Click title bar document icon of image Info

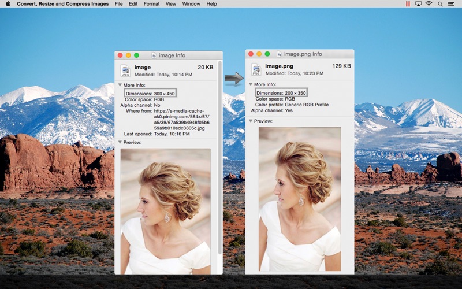tap(154, 55)
